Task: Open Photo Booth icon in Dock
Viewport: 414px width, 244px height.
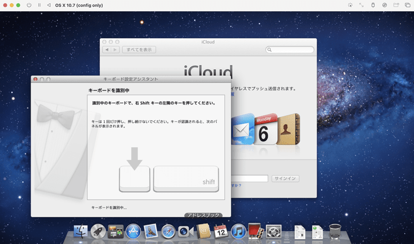Action: pos(255,232)
